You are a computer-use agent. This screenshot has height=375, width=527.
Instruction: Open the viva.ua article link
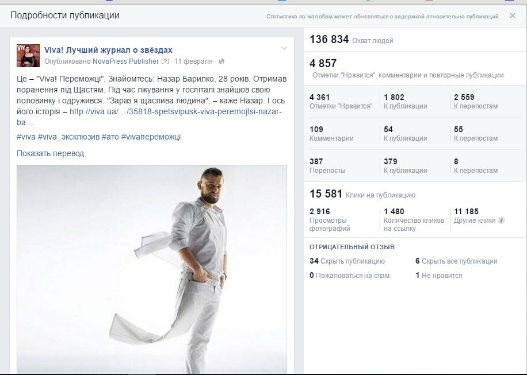[149, 117]
